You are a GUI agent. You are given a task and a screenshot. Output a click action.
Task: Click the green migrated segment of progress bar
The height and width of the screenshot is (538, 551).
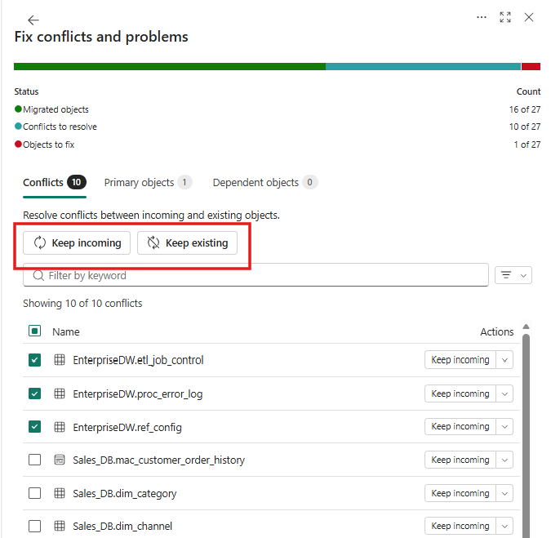coord(170,66)
